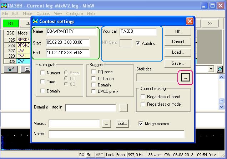Screen dimensions: 227x159
Task: Click the magnifier icon at right of toolbar
Action: 220,69
